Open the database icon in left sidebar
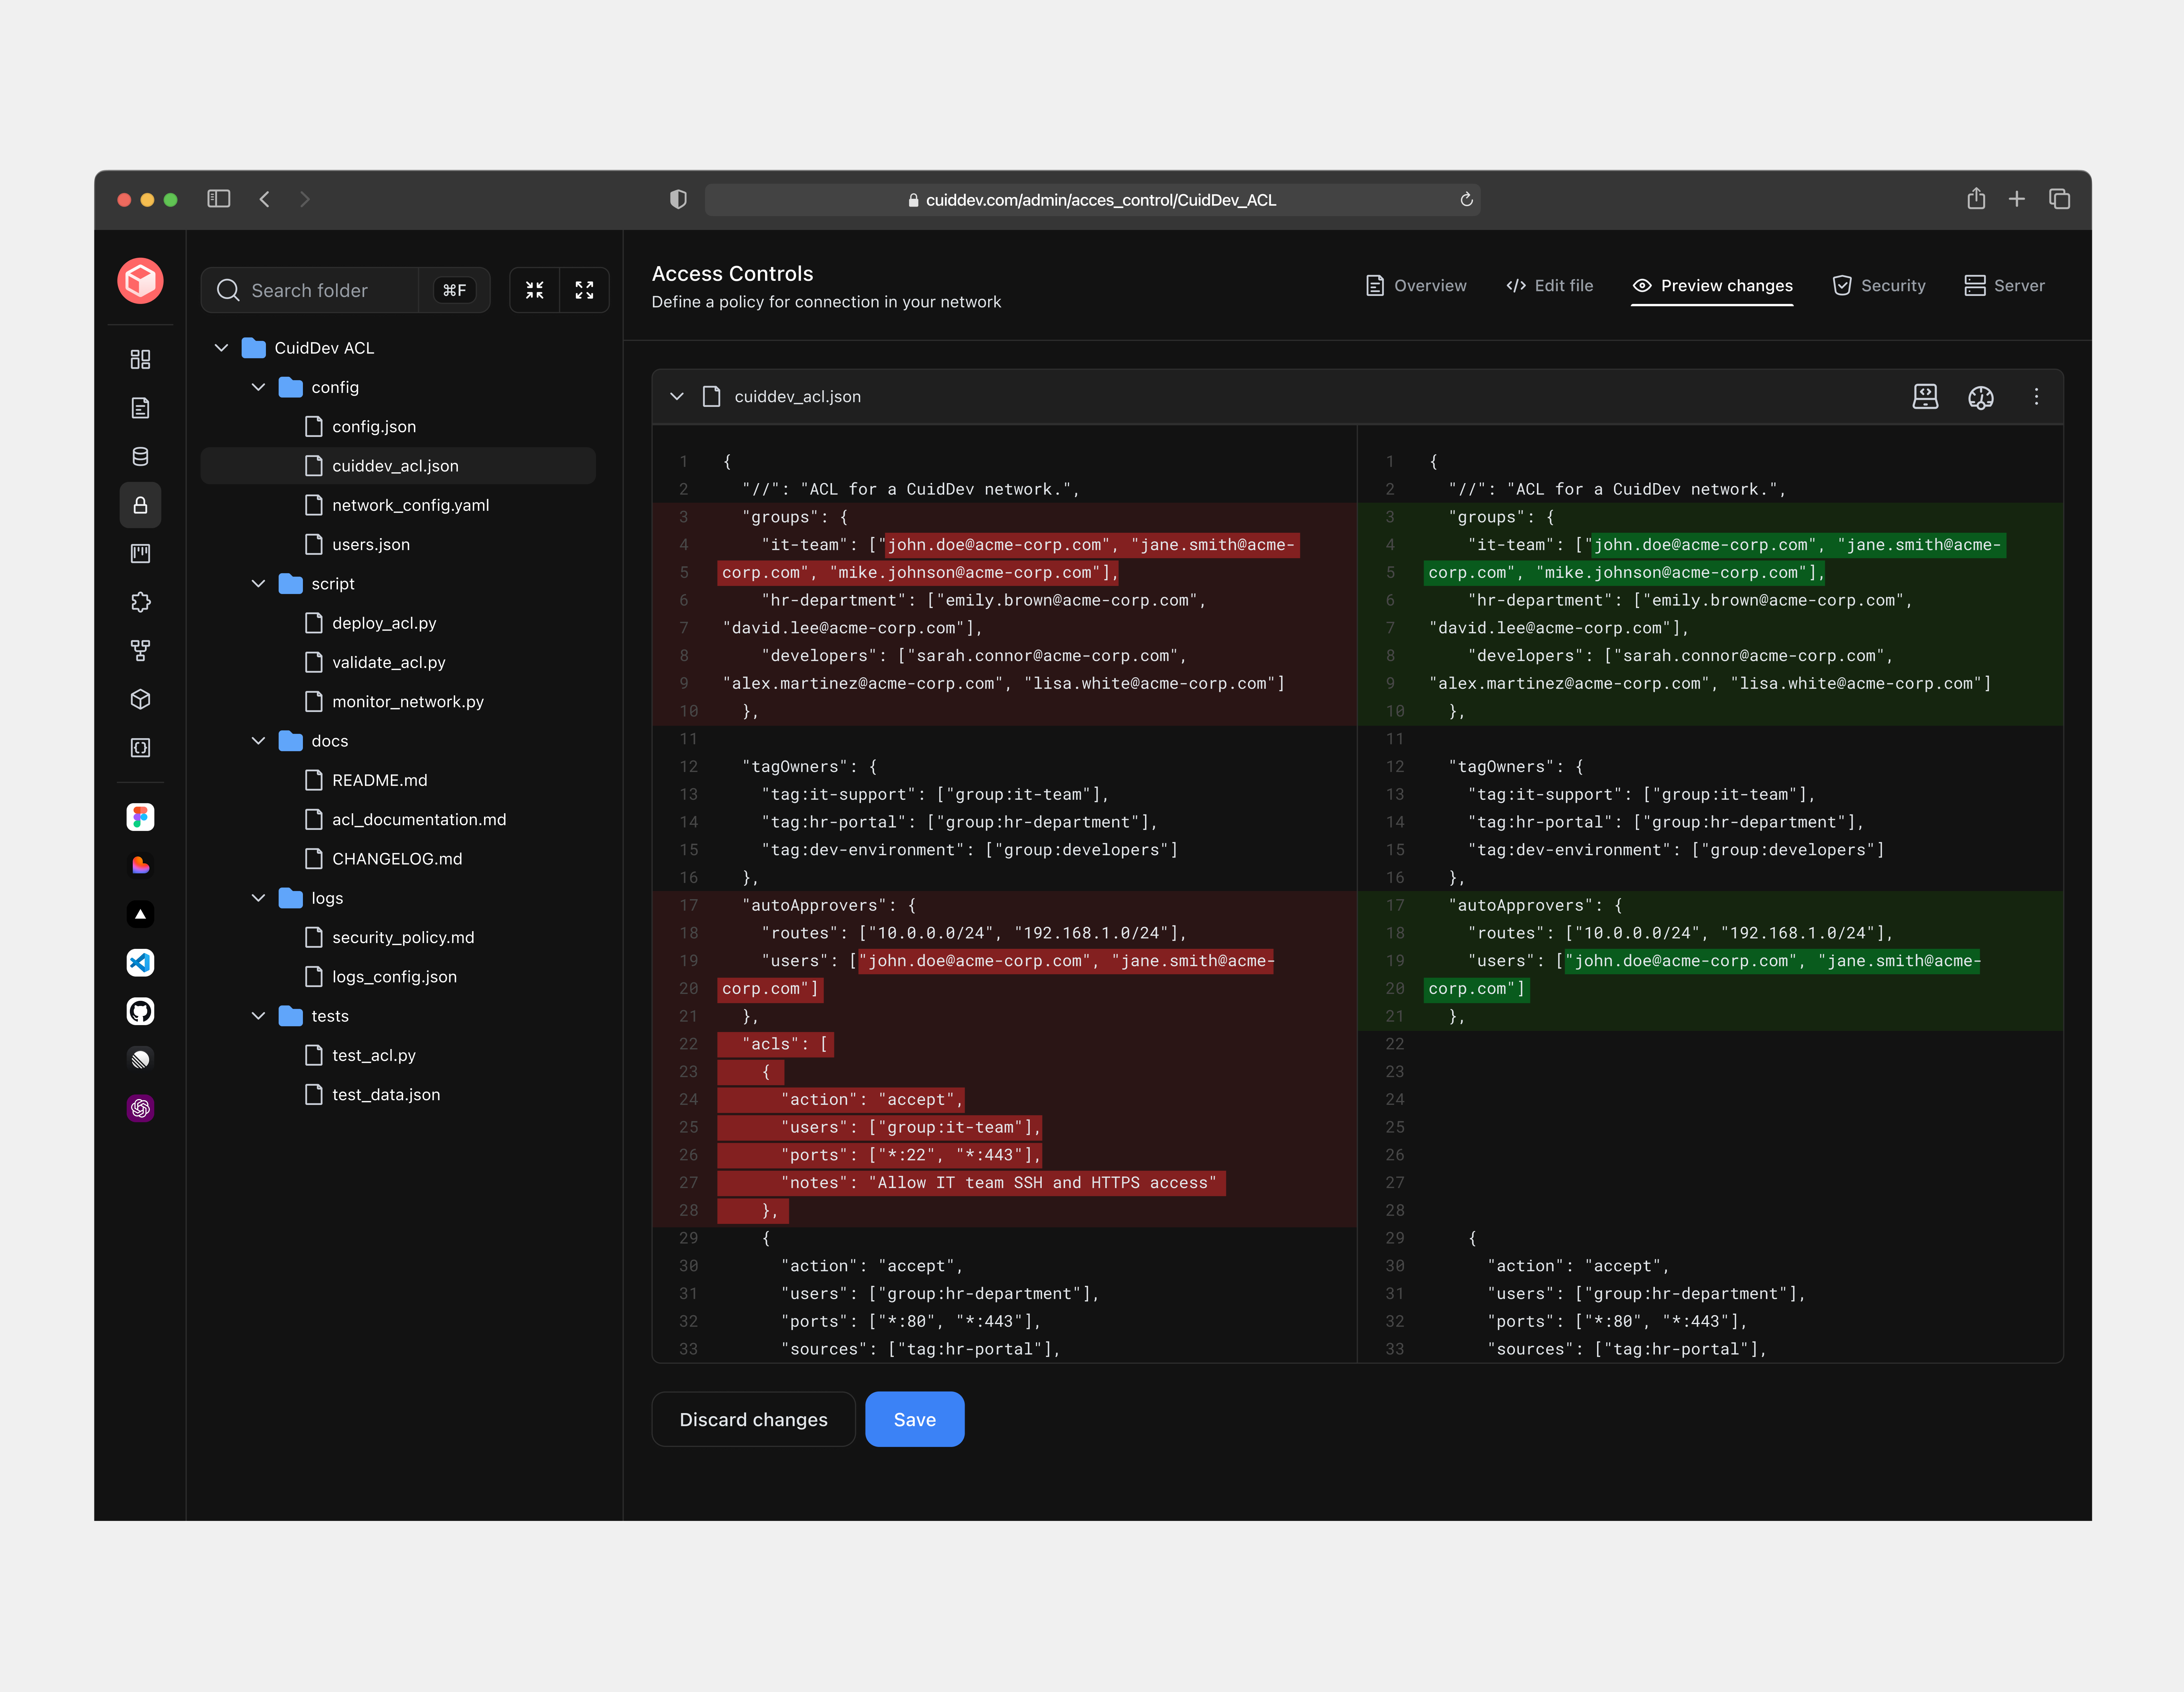2184x1692 pixels. [x=140, y=457]
